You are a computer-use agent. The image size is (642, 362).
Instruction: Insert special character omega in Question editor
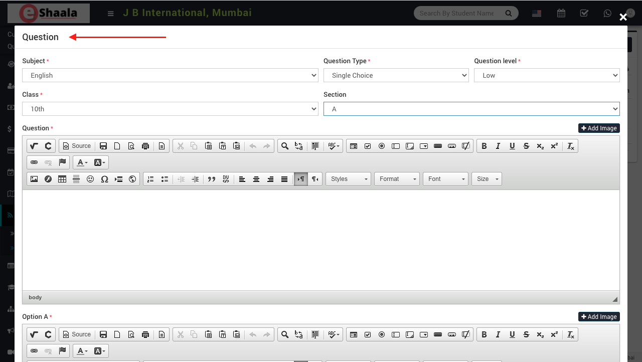(104, 179)
